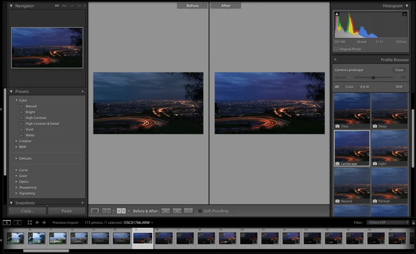This screenshot has height=254, width=416.
Task: Close the Profile Browser
Action: tap(399, 70)
